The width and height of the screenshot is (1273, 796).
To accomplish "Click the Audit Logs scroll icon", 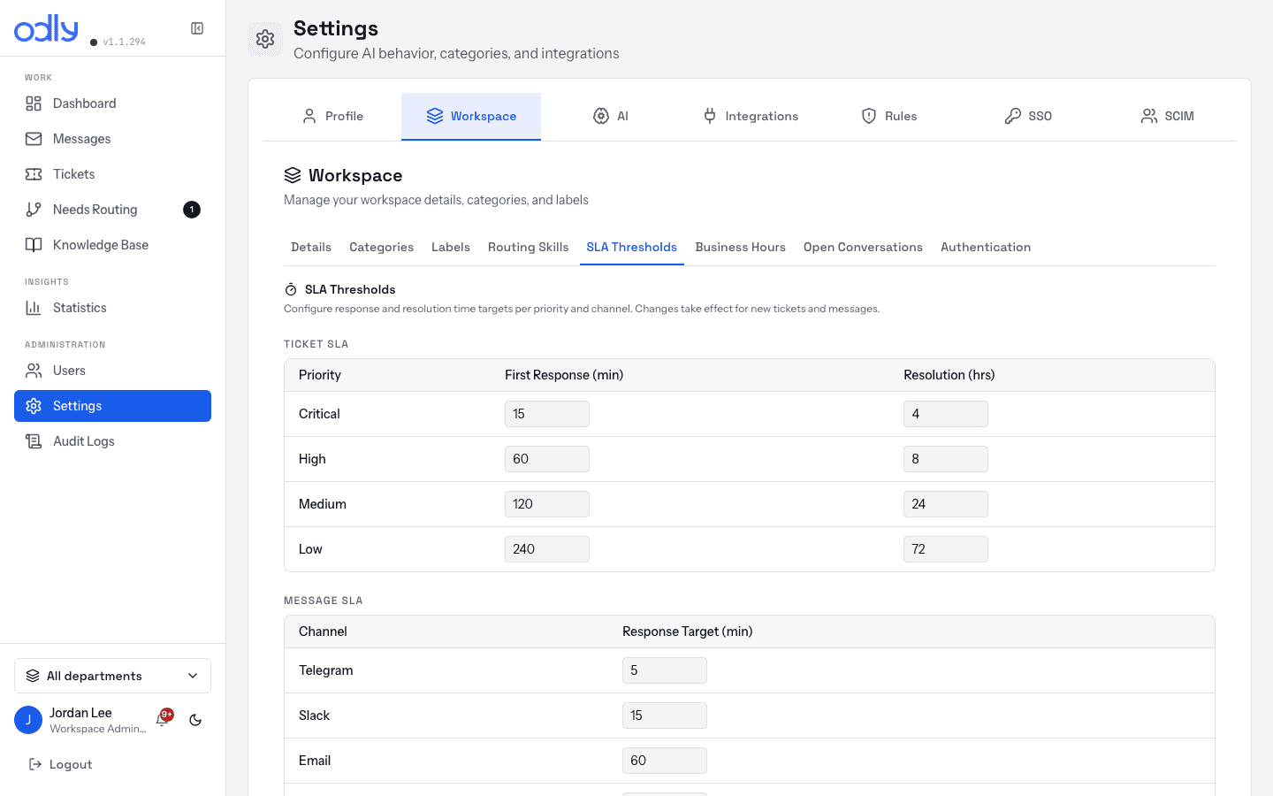I will 34,441.
